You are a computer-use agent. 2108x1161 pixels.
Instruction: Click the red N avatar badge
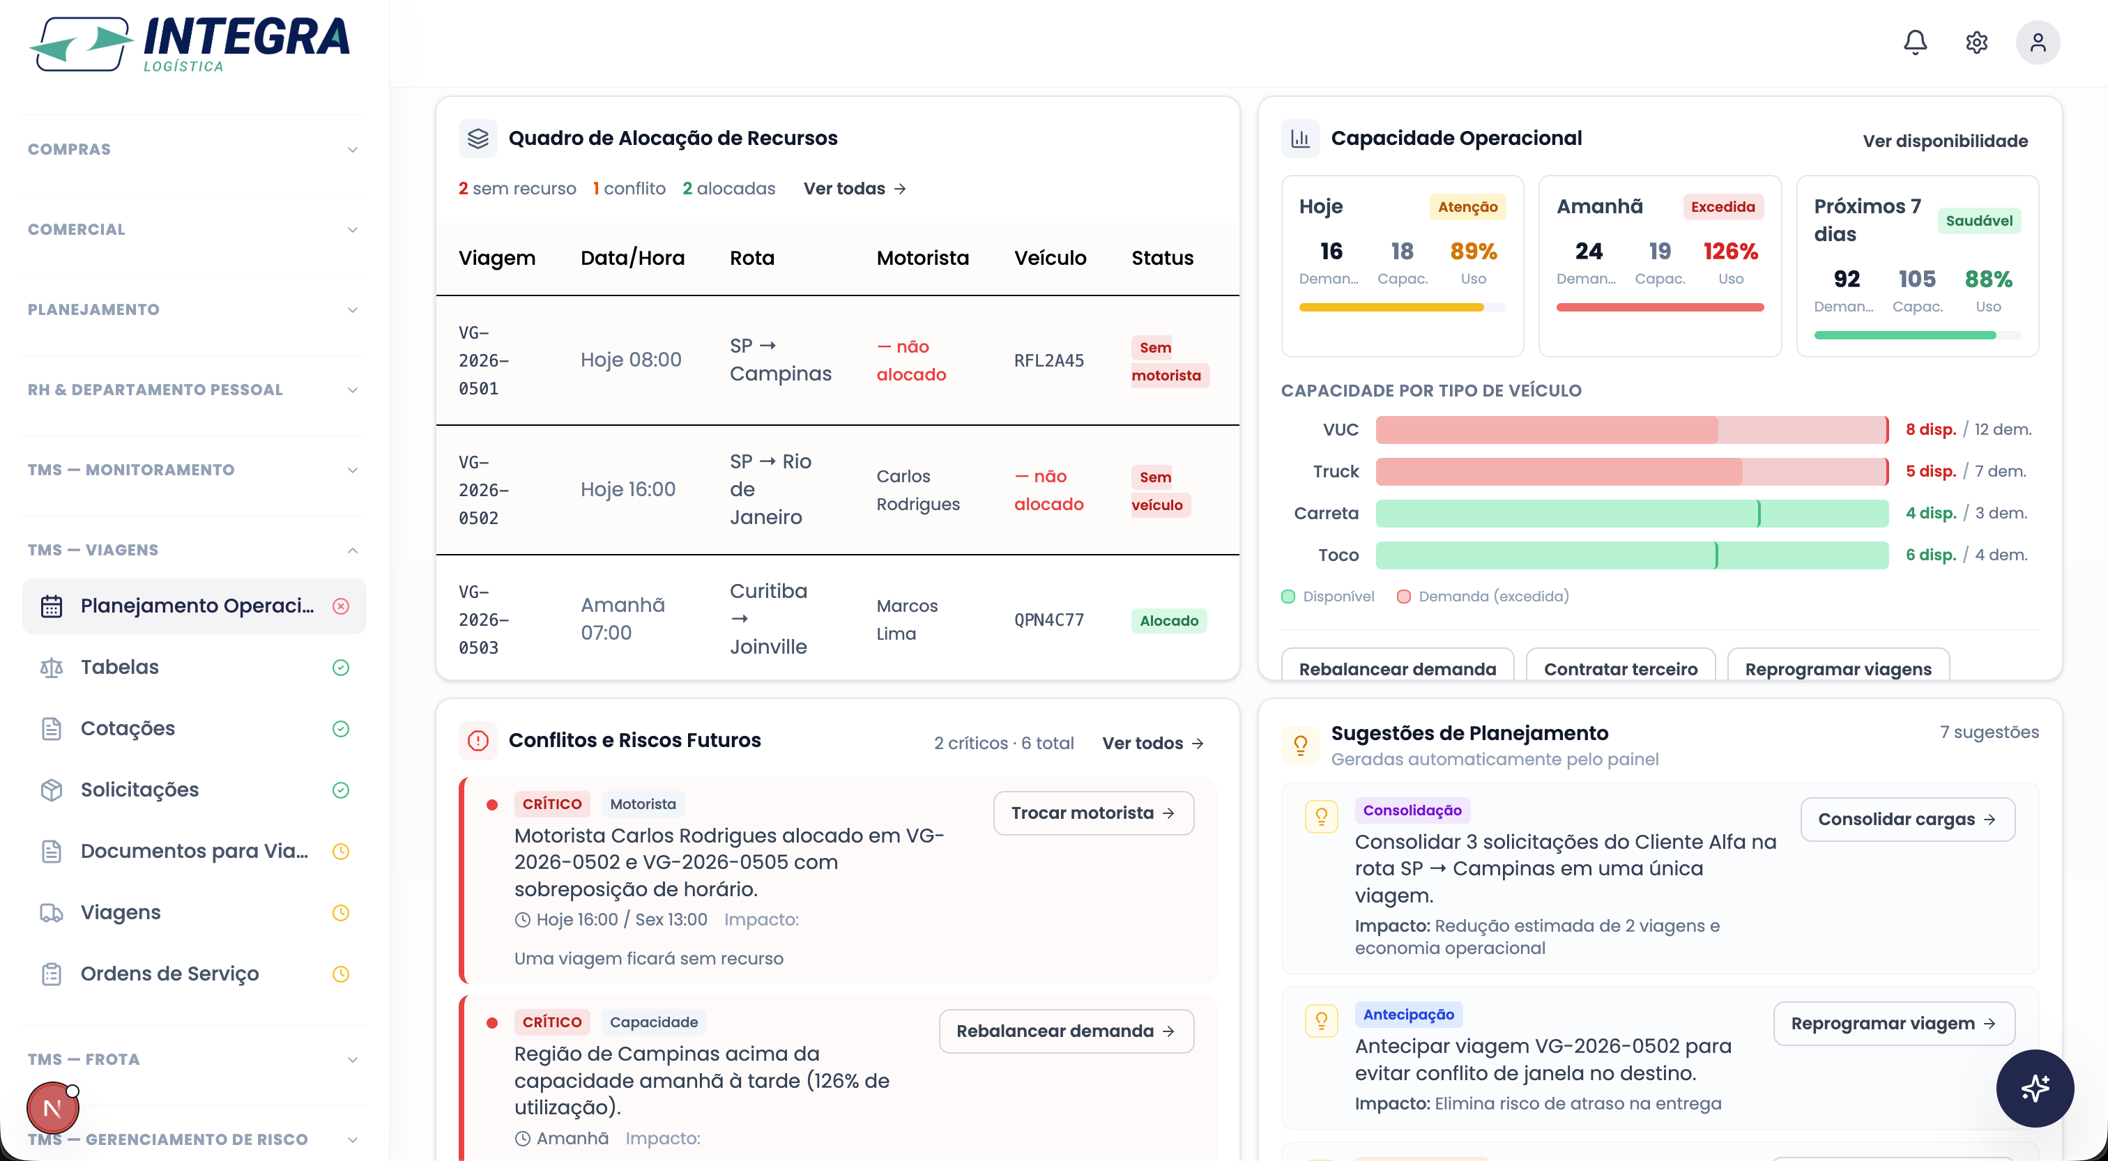pyautogui.click(x=52, y=1108)
